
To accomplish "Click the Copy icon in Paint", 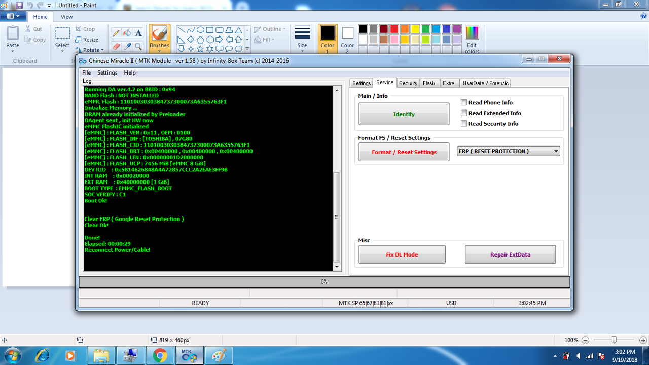I will (x=28, y=40).
